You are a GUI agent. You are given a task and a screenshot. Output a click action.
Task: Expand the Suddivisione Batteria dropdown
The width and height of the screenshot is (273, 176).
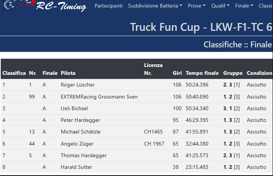[x=155, y=6]
